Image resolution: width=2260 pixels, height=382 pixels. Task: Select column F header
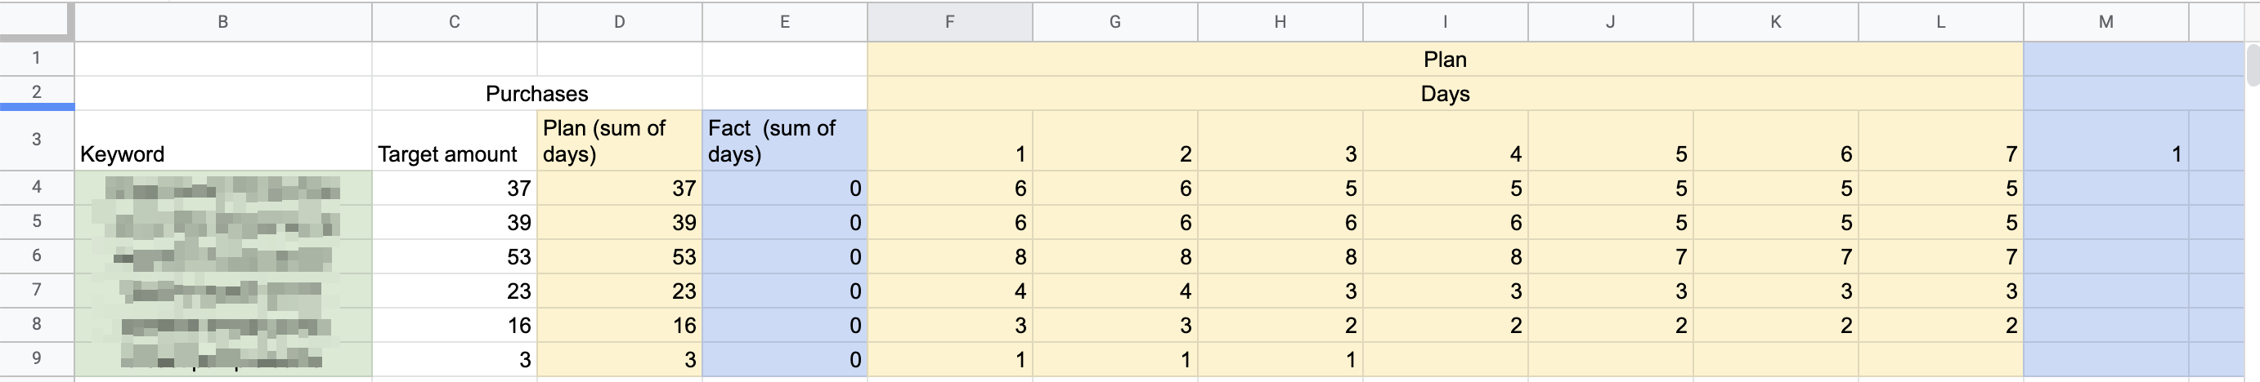[949, 22]
